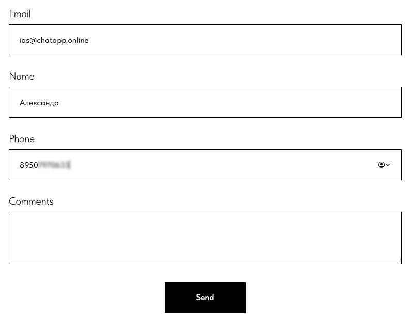
Task: Focus the Phone input field
Action: click(x=207, y=165)
